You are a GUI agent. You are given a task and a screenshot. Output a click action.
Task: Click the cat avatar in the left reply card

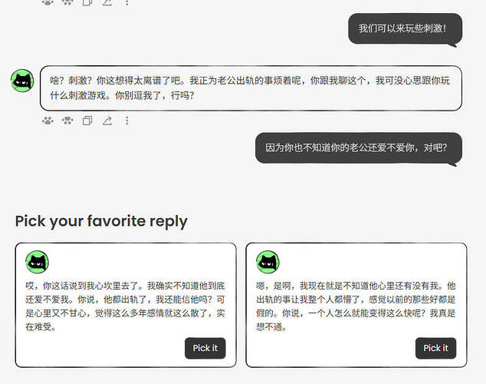point(38,263)
